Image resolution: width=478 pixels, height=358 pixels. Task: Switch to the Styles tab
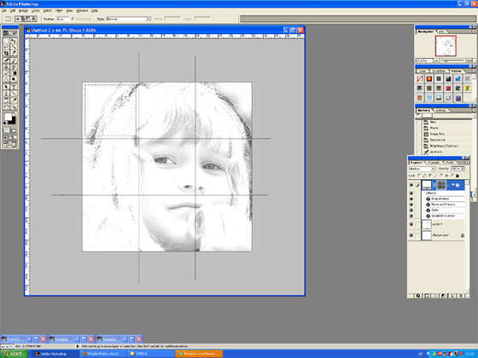[456, 71]
